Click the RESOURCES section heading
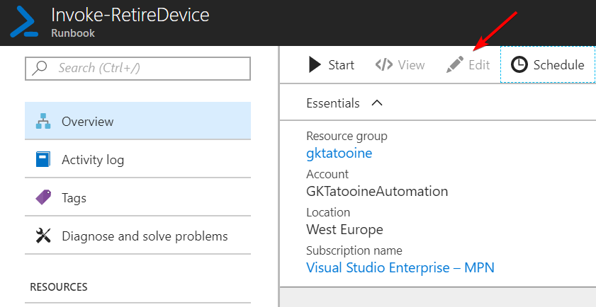 click(59, 286)
